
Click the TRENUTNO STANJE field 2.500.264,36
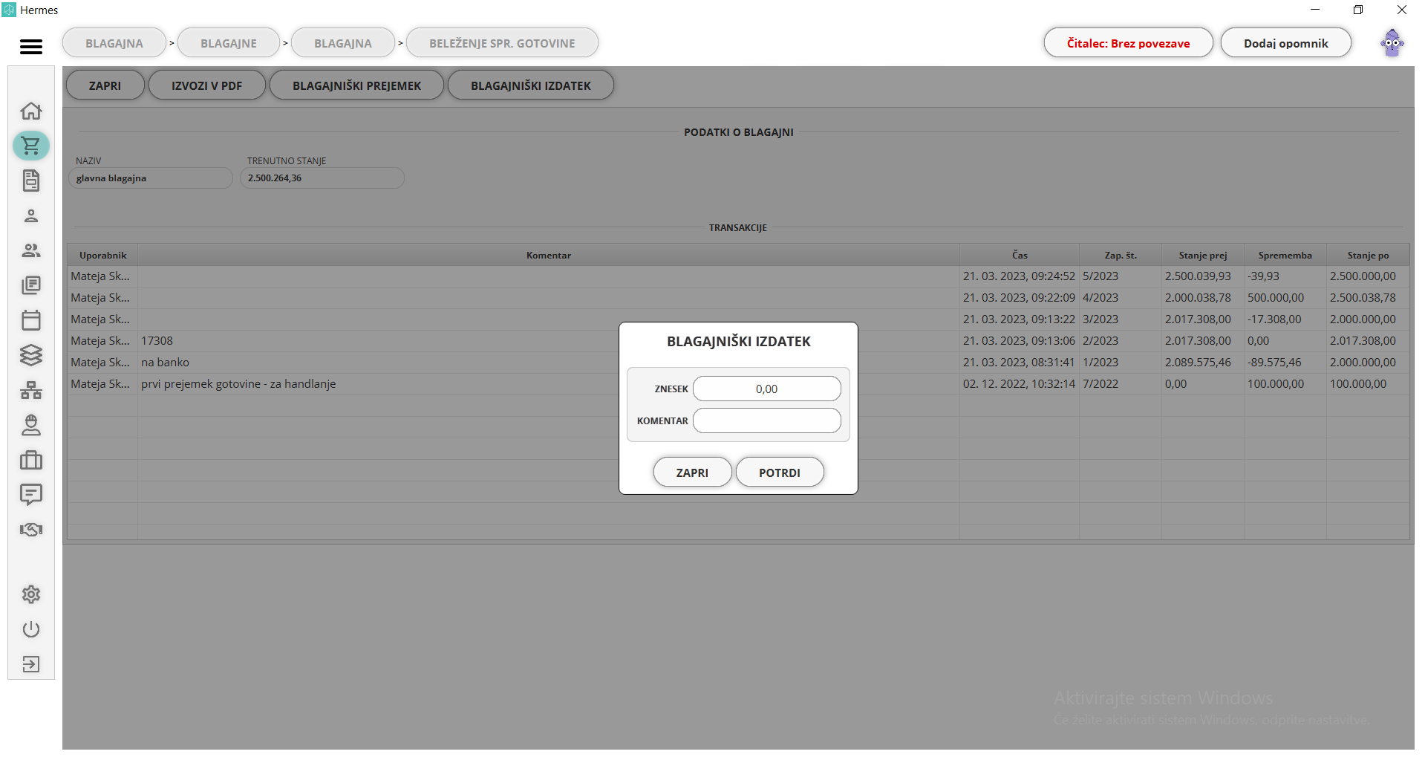(322, 178)
